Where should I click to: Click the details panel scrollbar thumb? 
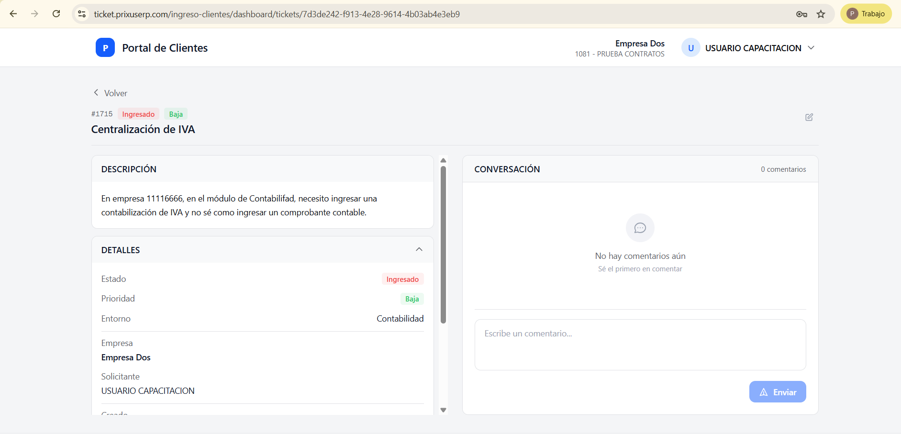point(443,245)
